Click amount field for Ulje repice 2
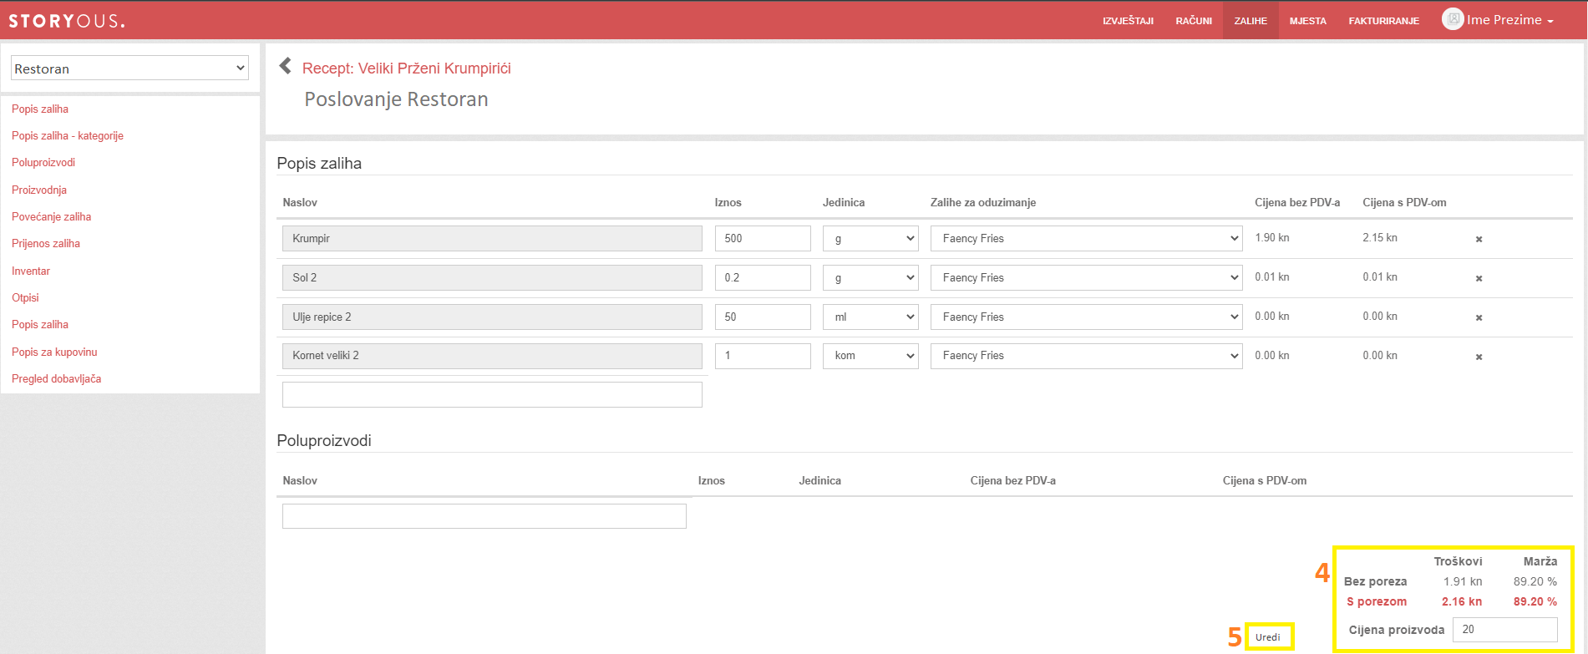This screenshot has height=654, width=1588. pos(763,317)
